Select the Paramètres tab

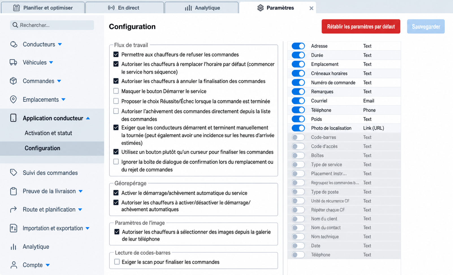(277, 8)
